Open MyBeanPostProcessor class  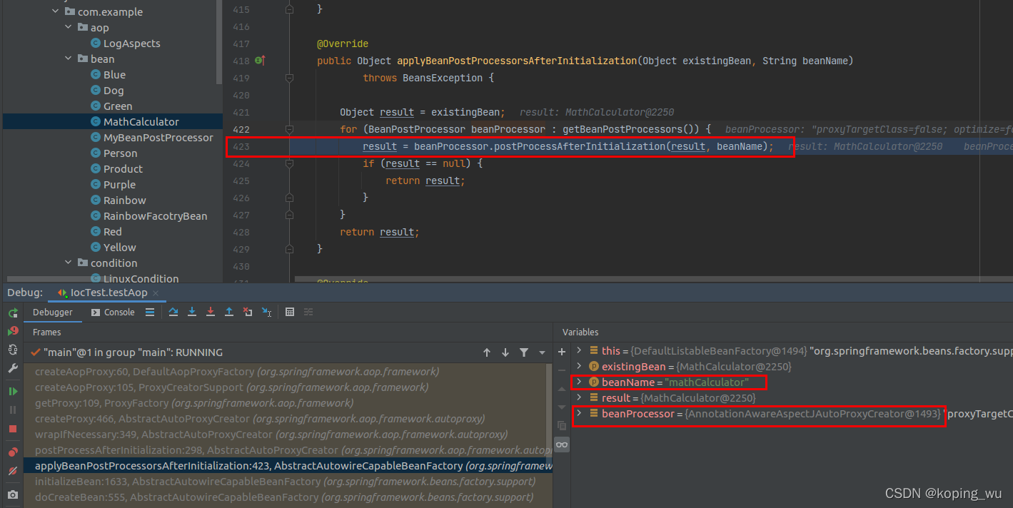(x=158, y=138)
